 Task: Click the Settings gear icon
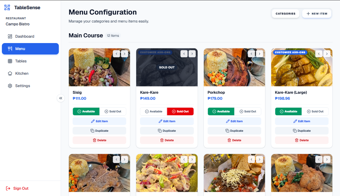(10, 86)
